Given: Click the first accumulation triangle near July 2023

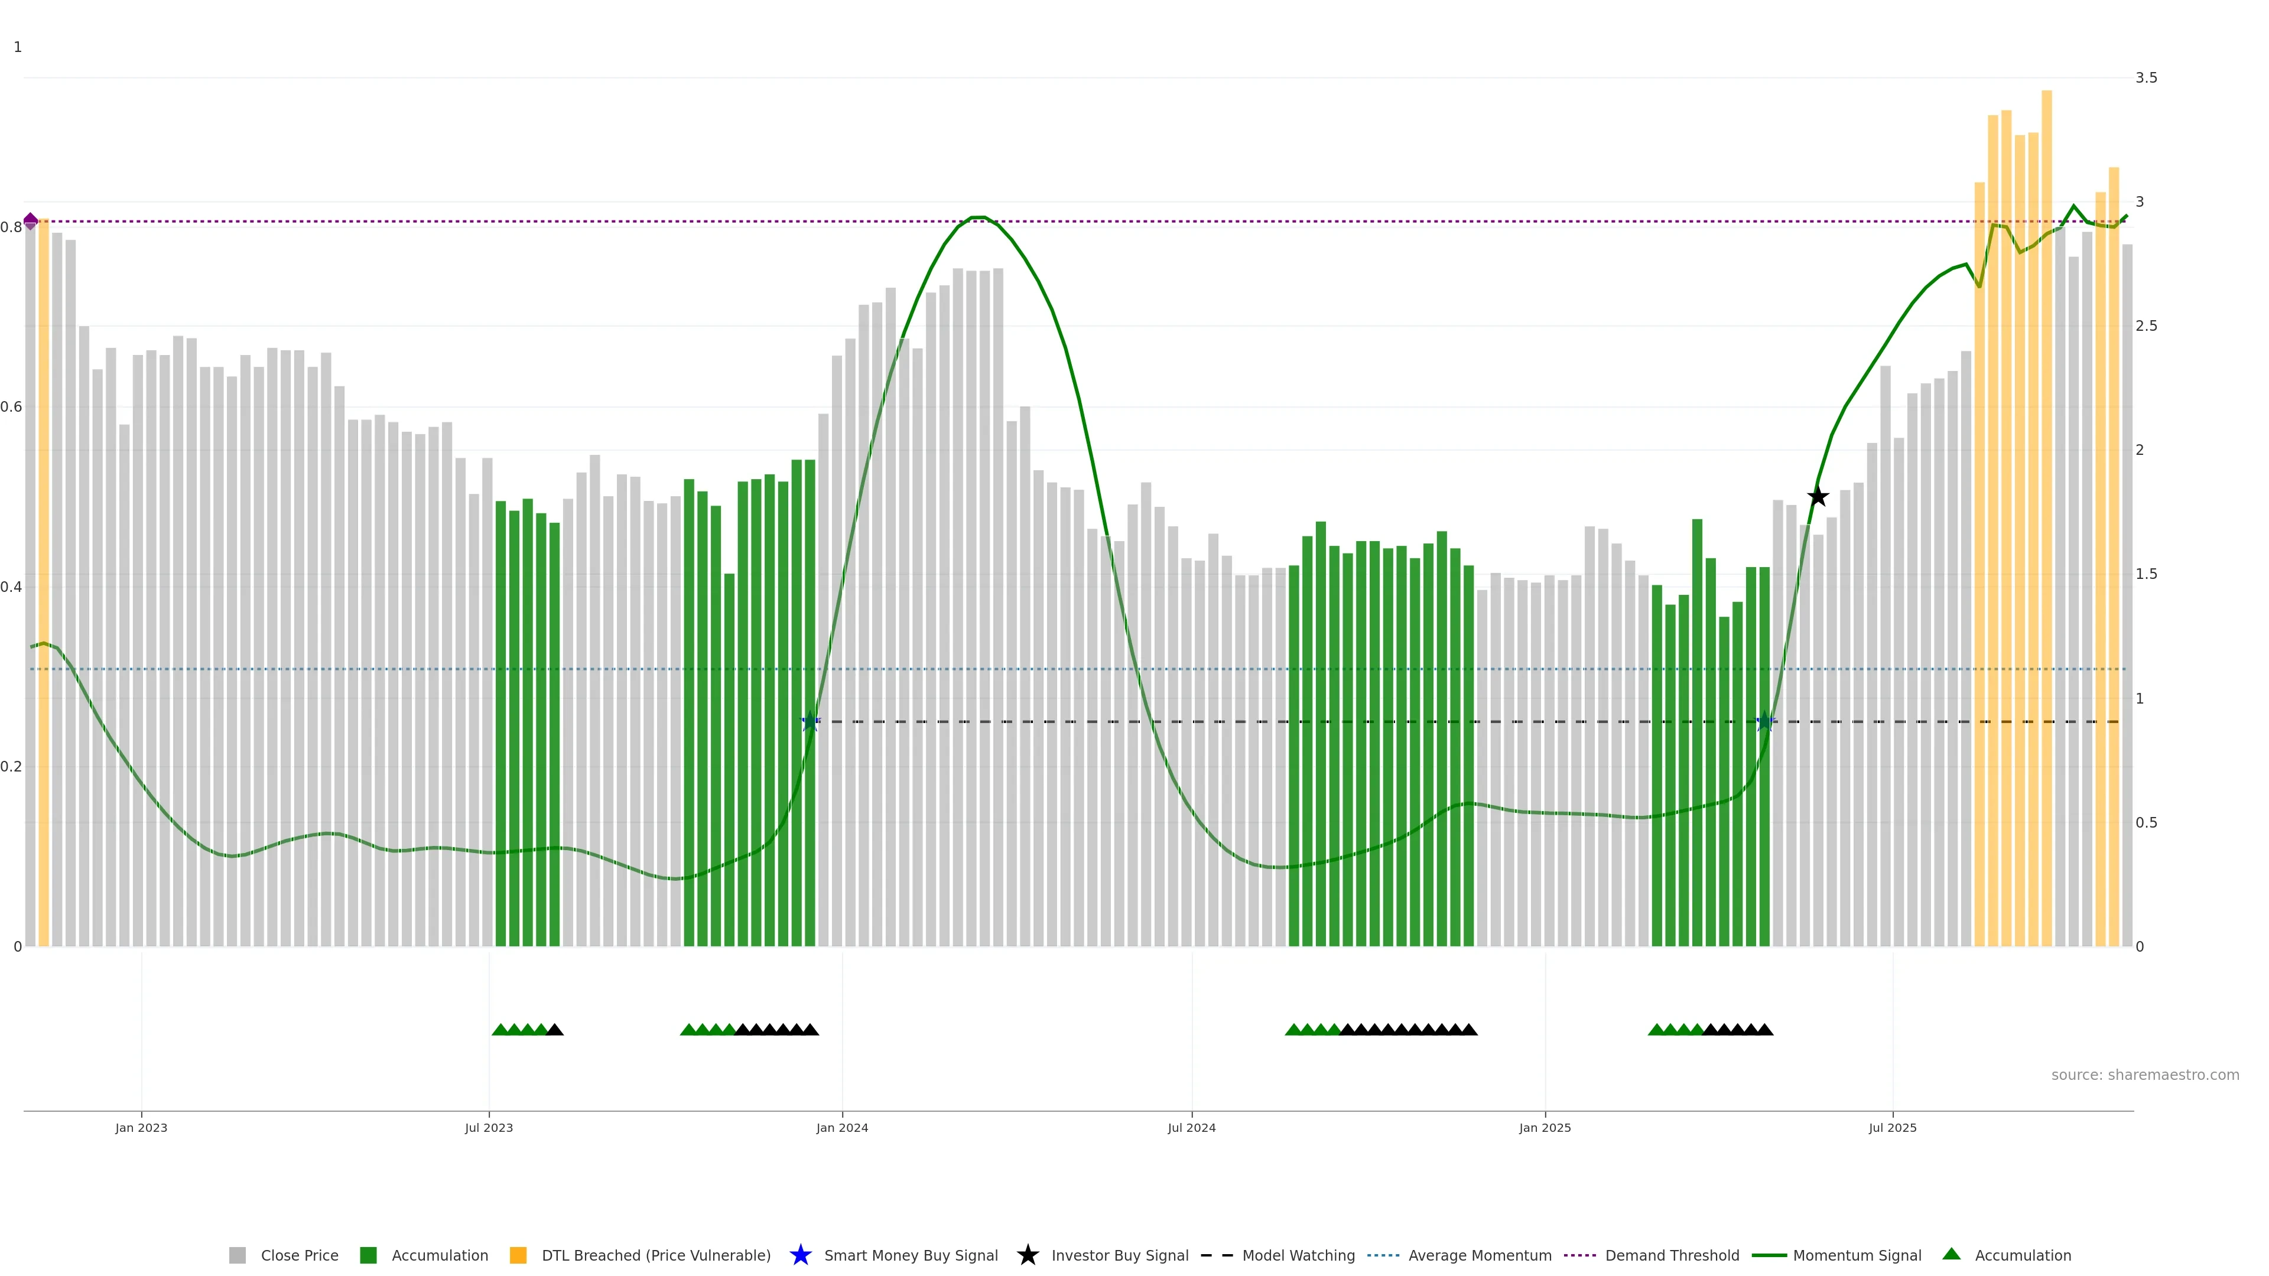Looking at the screenshot, I should coord(500,1030).
